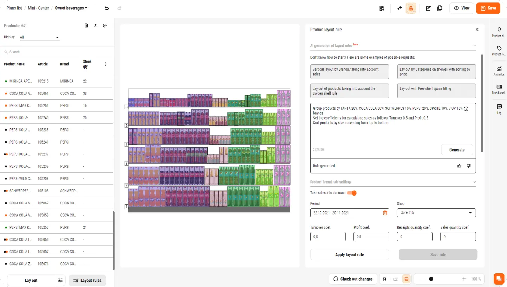
Task: Toggle the Take sales into account switch
Action: pyautogui.click(x=352, y=193)
